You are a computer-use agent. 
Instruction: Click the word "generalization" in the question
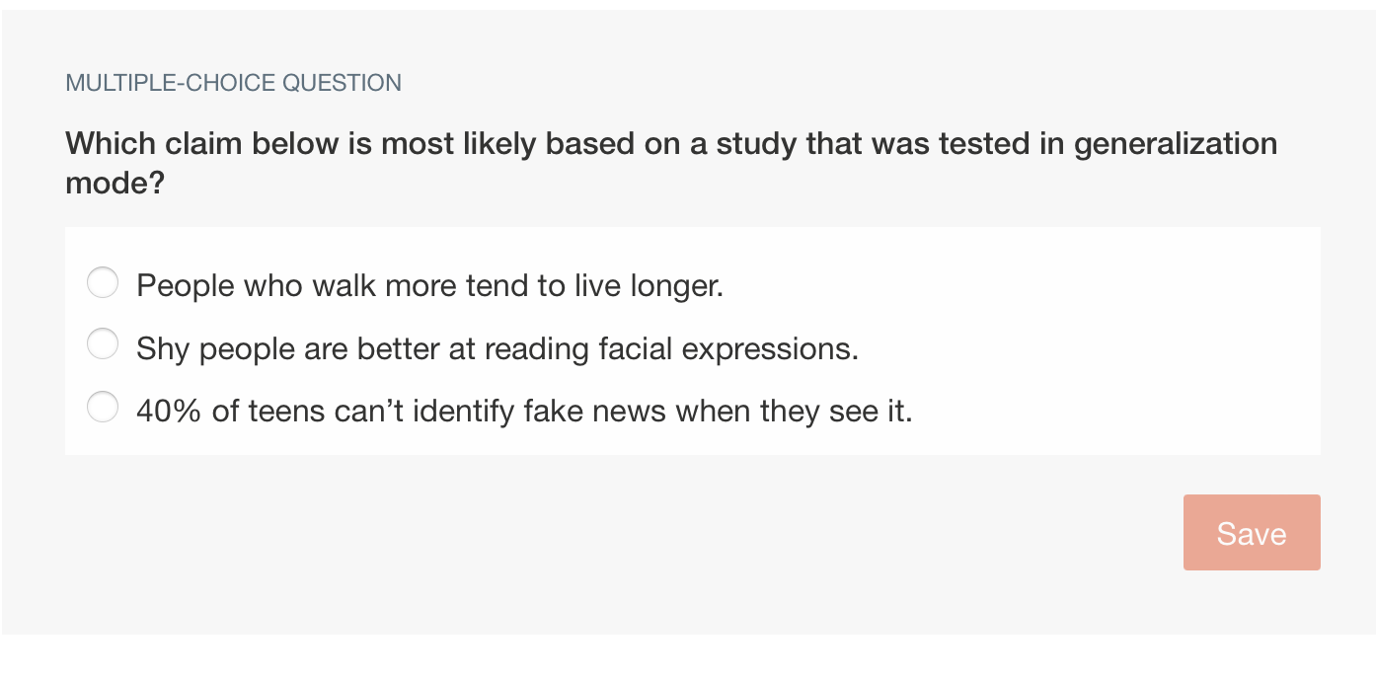tap(1176, 144)
